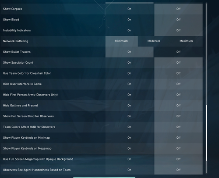This screenshot has width=219, height=178.
Task: Select Off for Show Blood
Action: [x=178, y=20]
